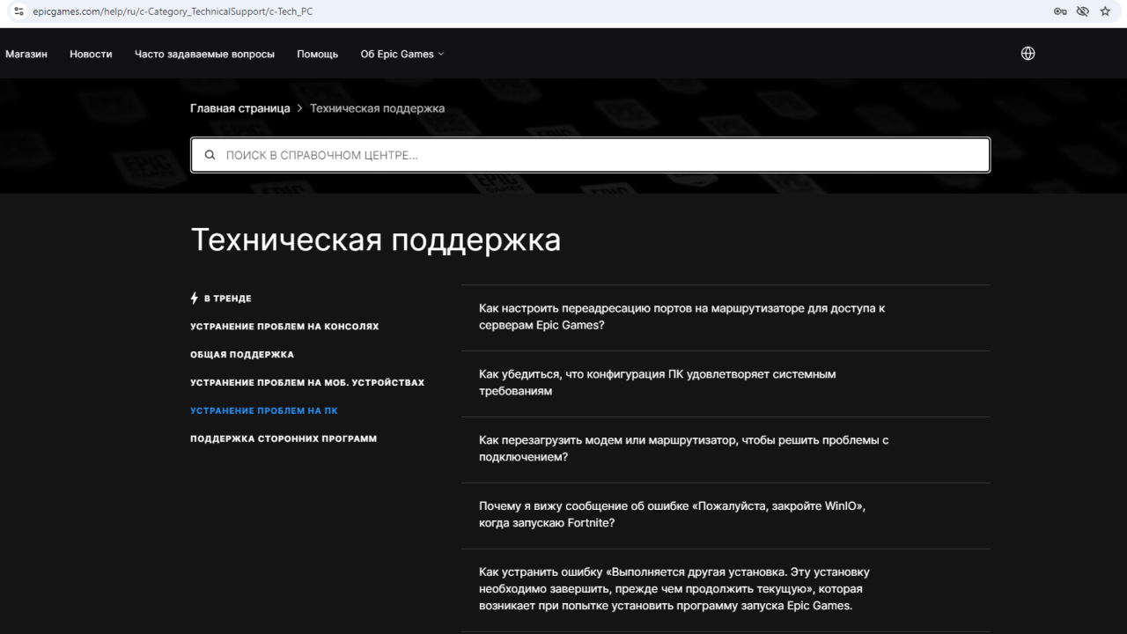Expand the Об Epic Games dropdown
1127x634 pixels.
402,54
